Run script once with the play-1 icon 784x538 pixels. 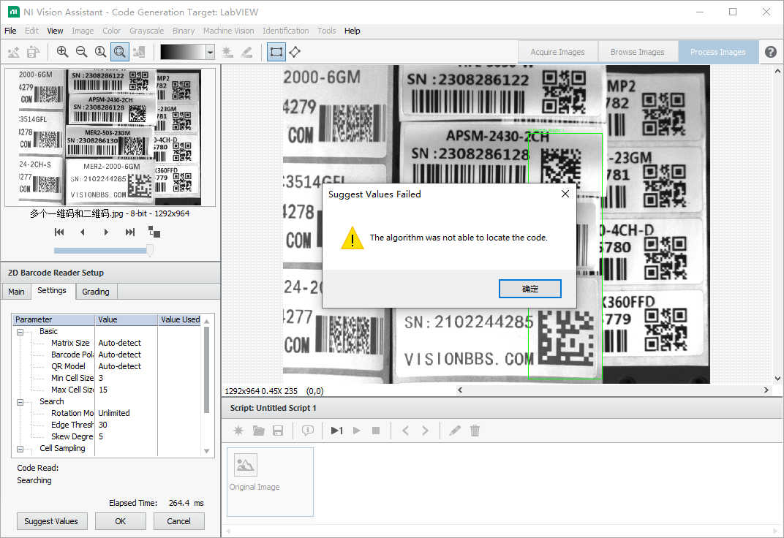point(337,431)
